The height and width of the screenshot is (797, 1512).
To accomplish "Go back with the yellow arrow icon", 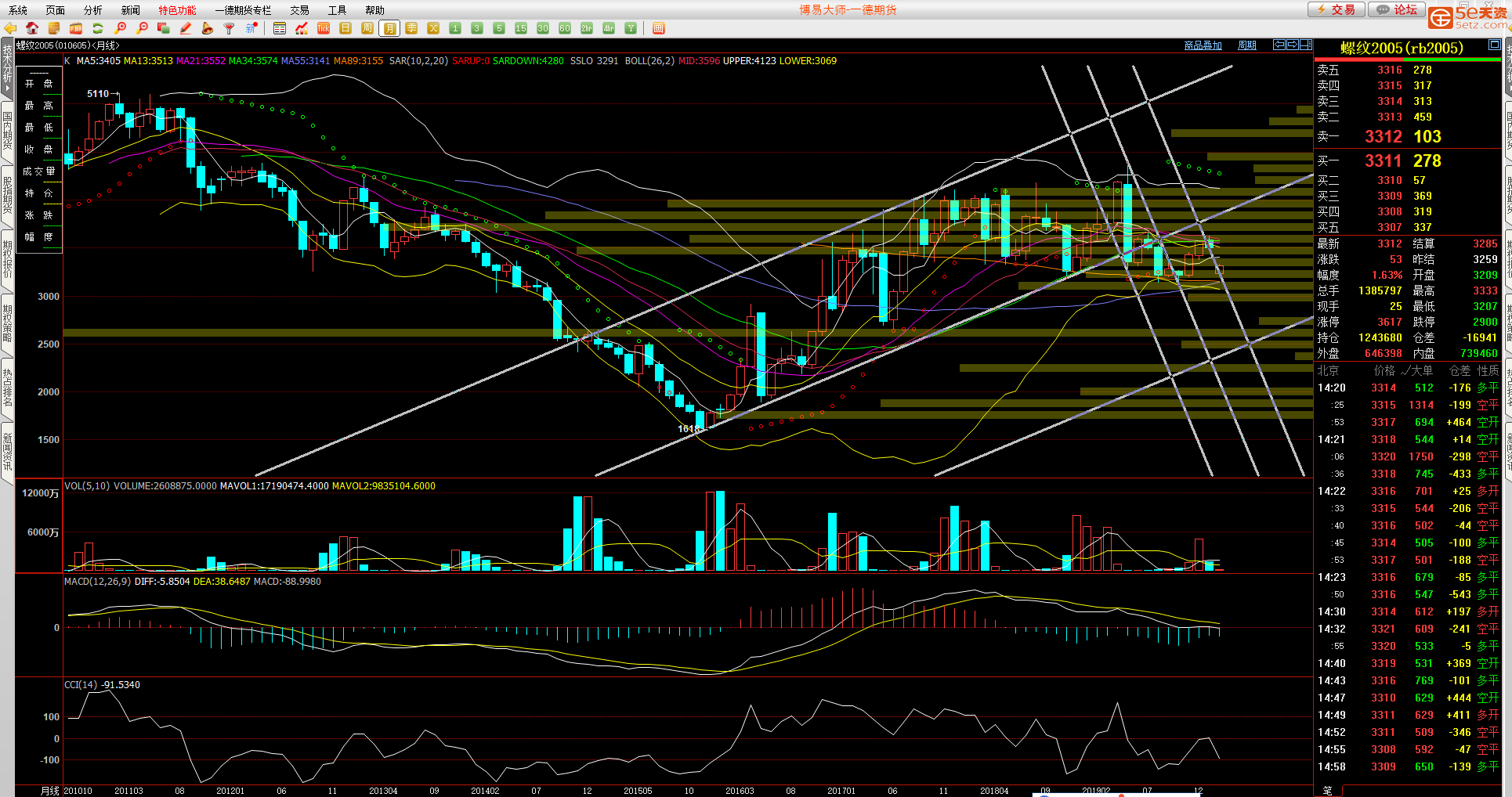I will (10, 28).
